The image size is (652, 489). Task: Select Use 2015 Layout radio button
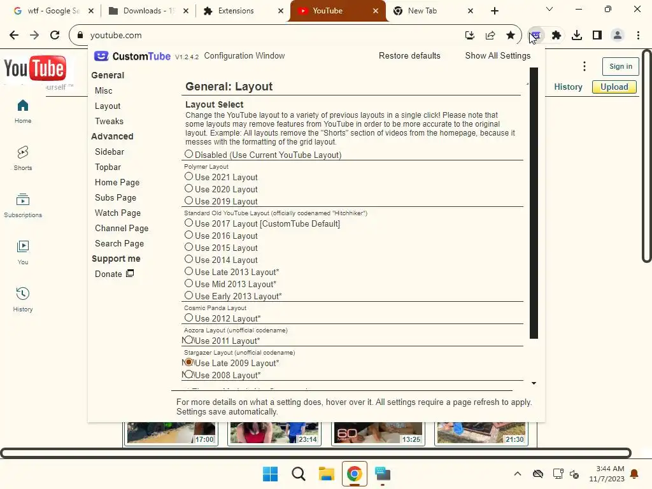[x=188, y=248]
